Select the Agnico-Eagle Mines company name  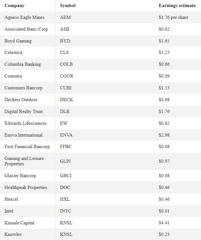pyautogui.click(x=24, y=17)
